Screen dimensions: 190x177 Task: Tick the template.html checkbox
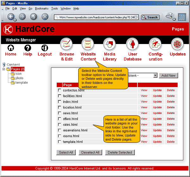coord(60,142)
